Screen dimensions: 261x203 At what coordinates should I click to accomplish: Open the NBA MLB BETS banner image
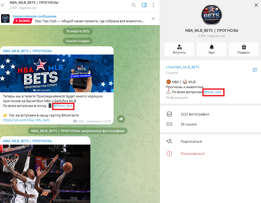click(x=57, y=73)
